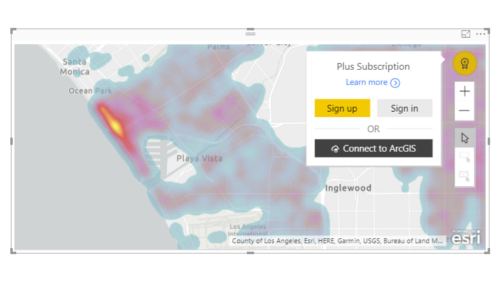
Task: Click the Sign up button
Action: tap(342, 109)
